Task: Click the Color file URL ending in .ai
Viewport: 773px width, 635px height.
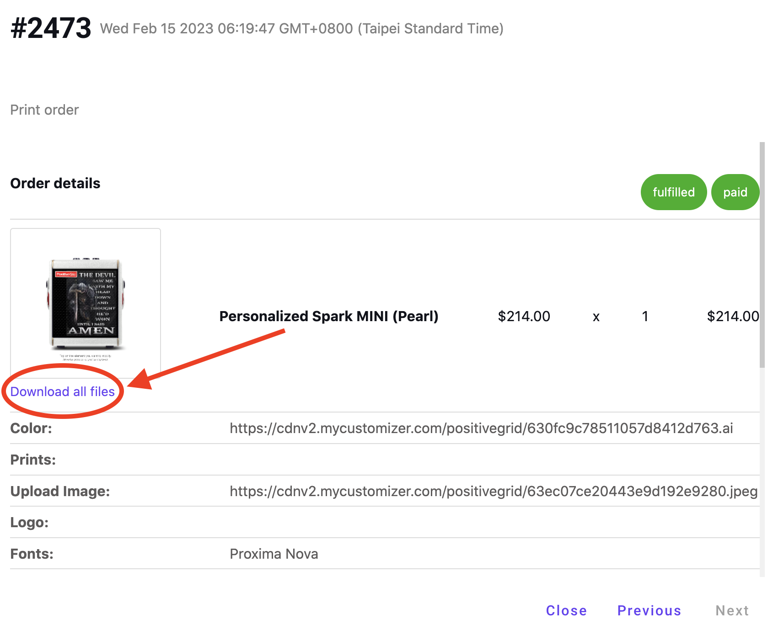Action: [481, 428]
